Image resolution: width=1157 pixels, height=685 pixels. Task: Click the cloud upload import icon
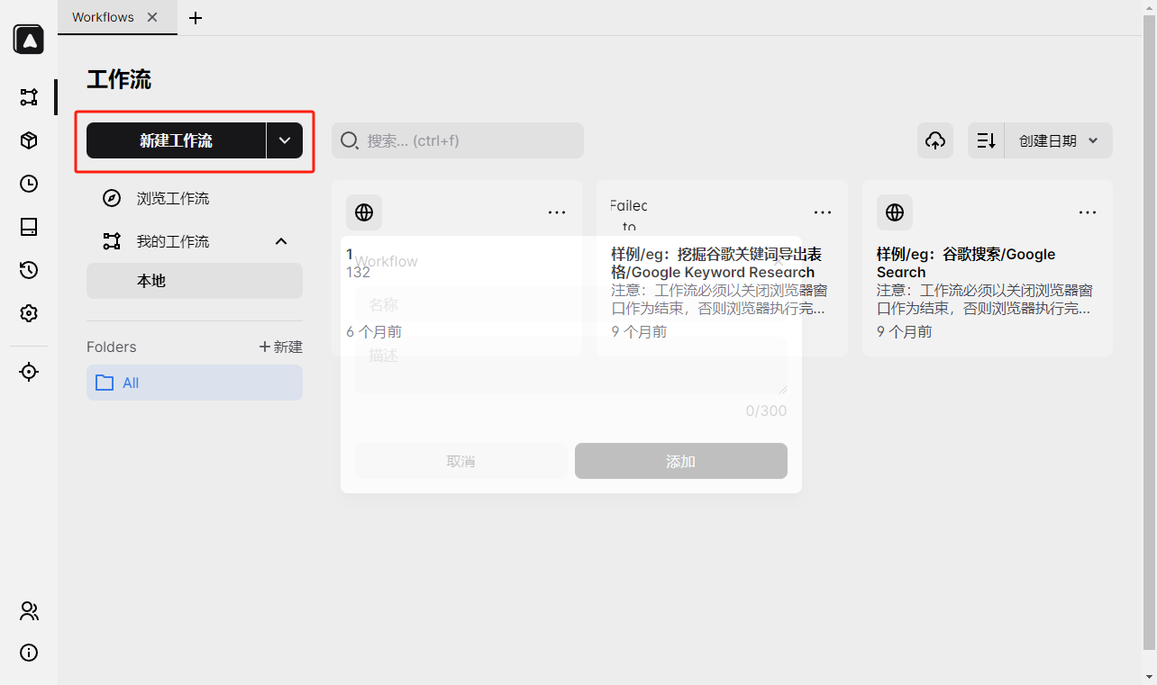point(935,140)
